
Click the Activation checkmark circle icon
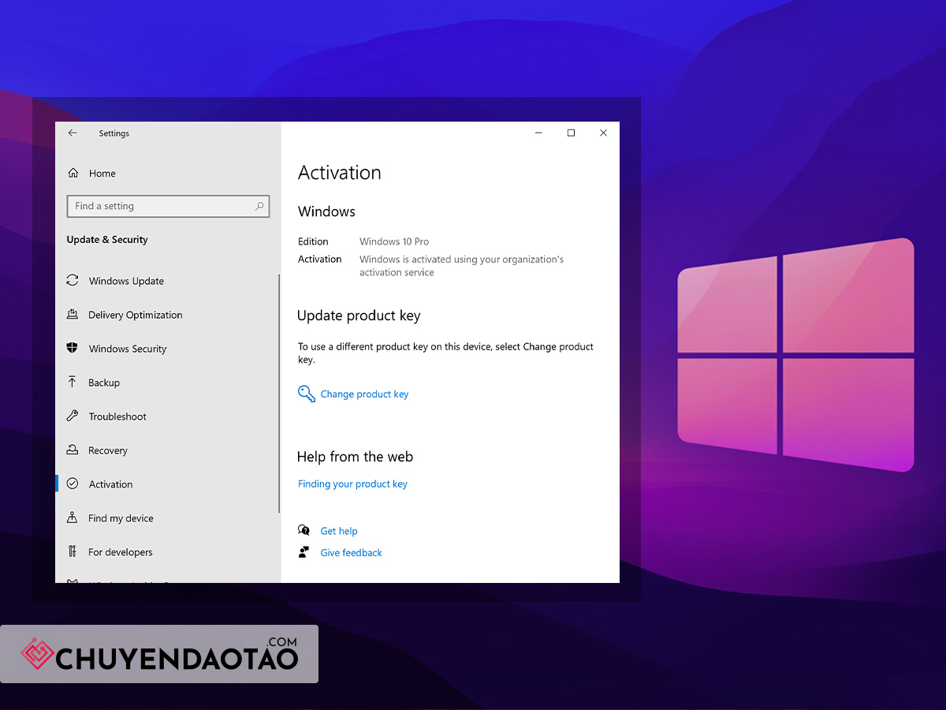[x=73, y=484]
